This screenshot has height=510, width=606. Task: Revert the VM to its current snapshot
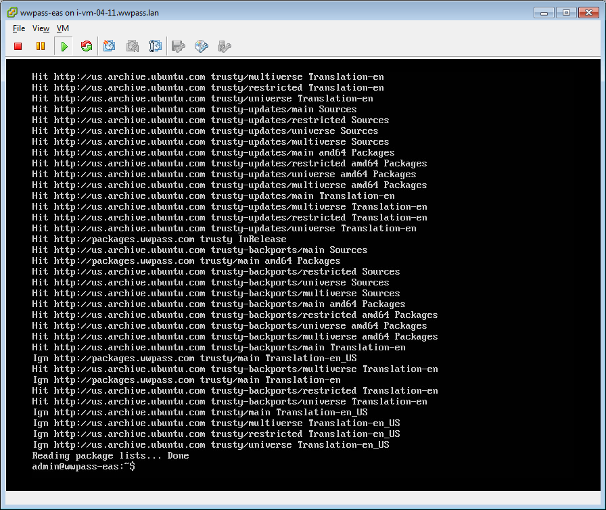(x=133, y=46)
